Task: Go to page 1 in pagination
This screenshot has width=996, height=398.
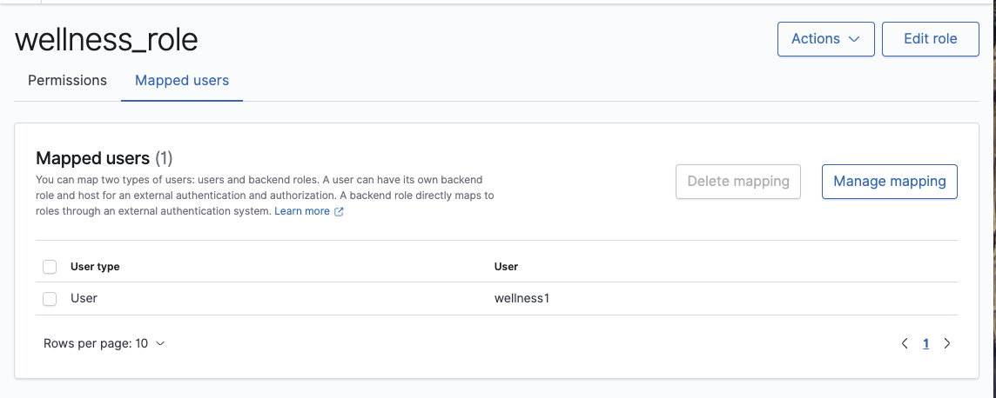Action: point(926,343)
